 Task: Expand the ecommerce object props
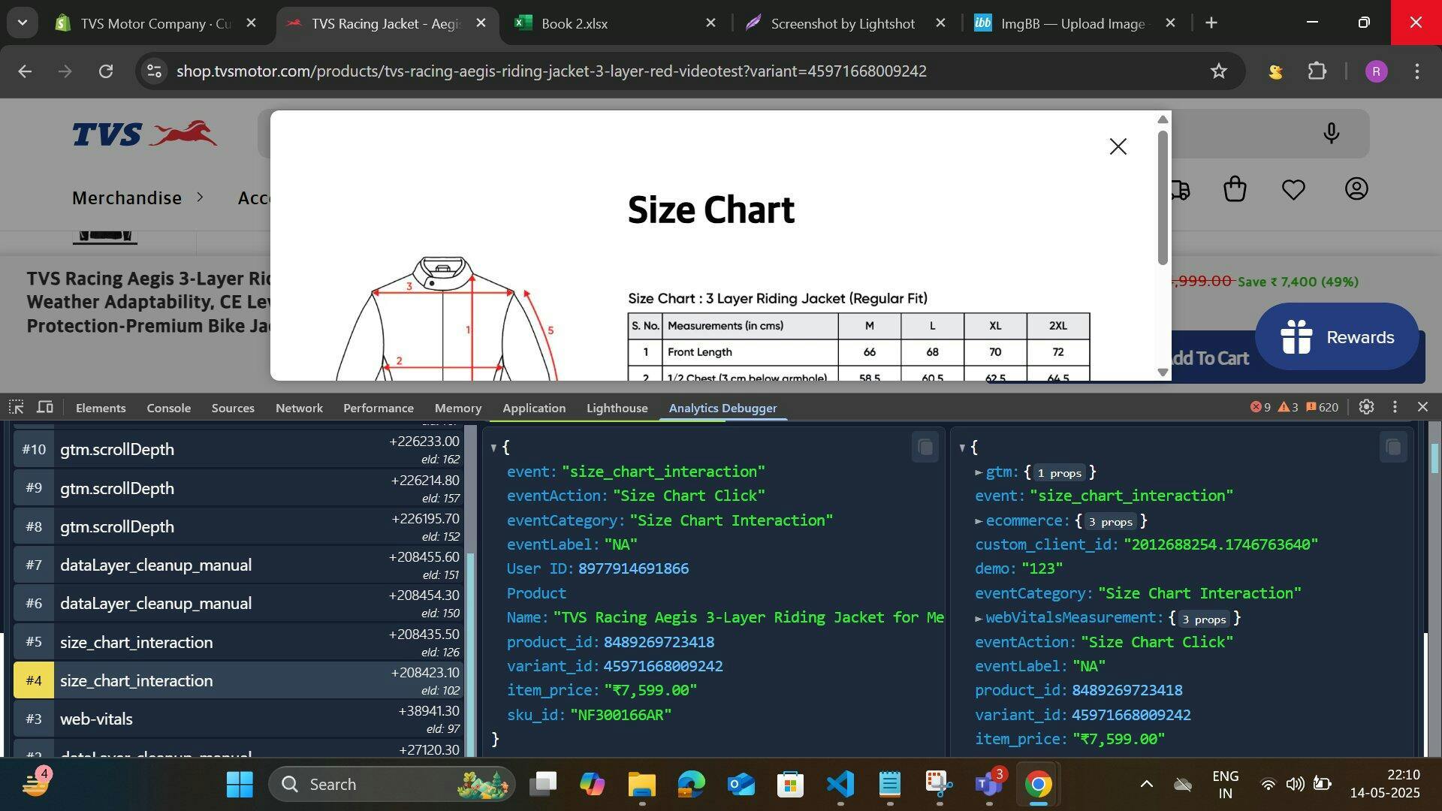[979, 521]
